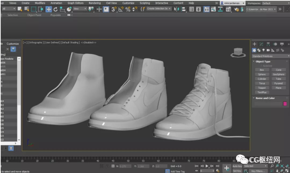
Task: Collapse the Name and Color rollout
Action: tap(265, 98)
